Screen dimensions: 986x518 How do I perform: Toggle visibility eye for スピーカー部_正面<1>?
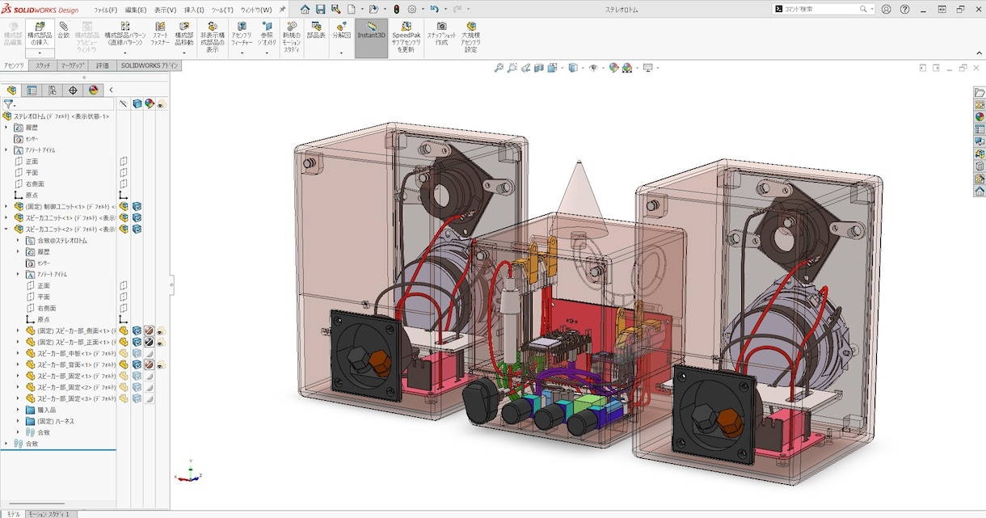161,342
